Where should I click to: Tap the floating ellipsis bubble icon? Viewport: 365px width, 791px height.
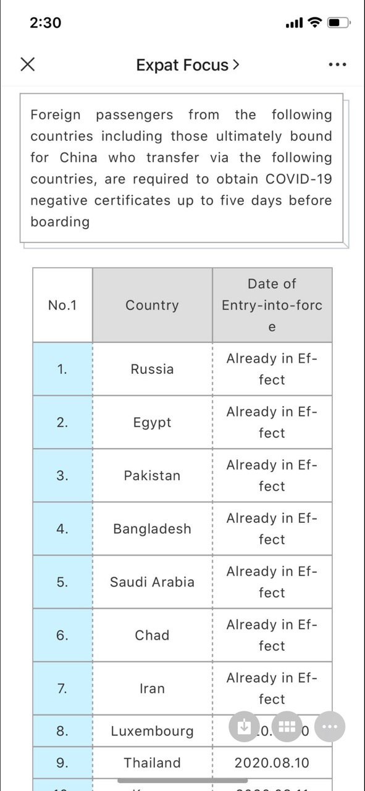(x=330, y=727)
